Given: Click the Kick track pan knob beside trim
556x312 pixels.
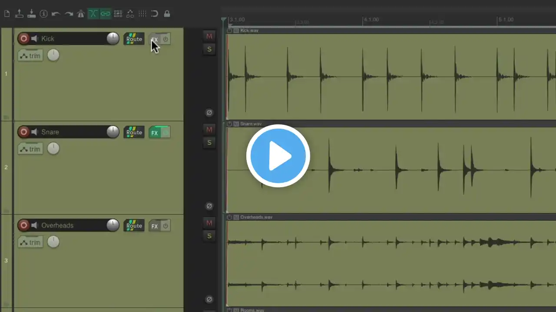Looking at the screenshot, I should point(53,55).
